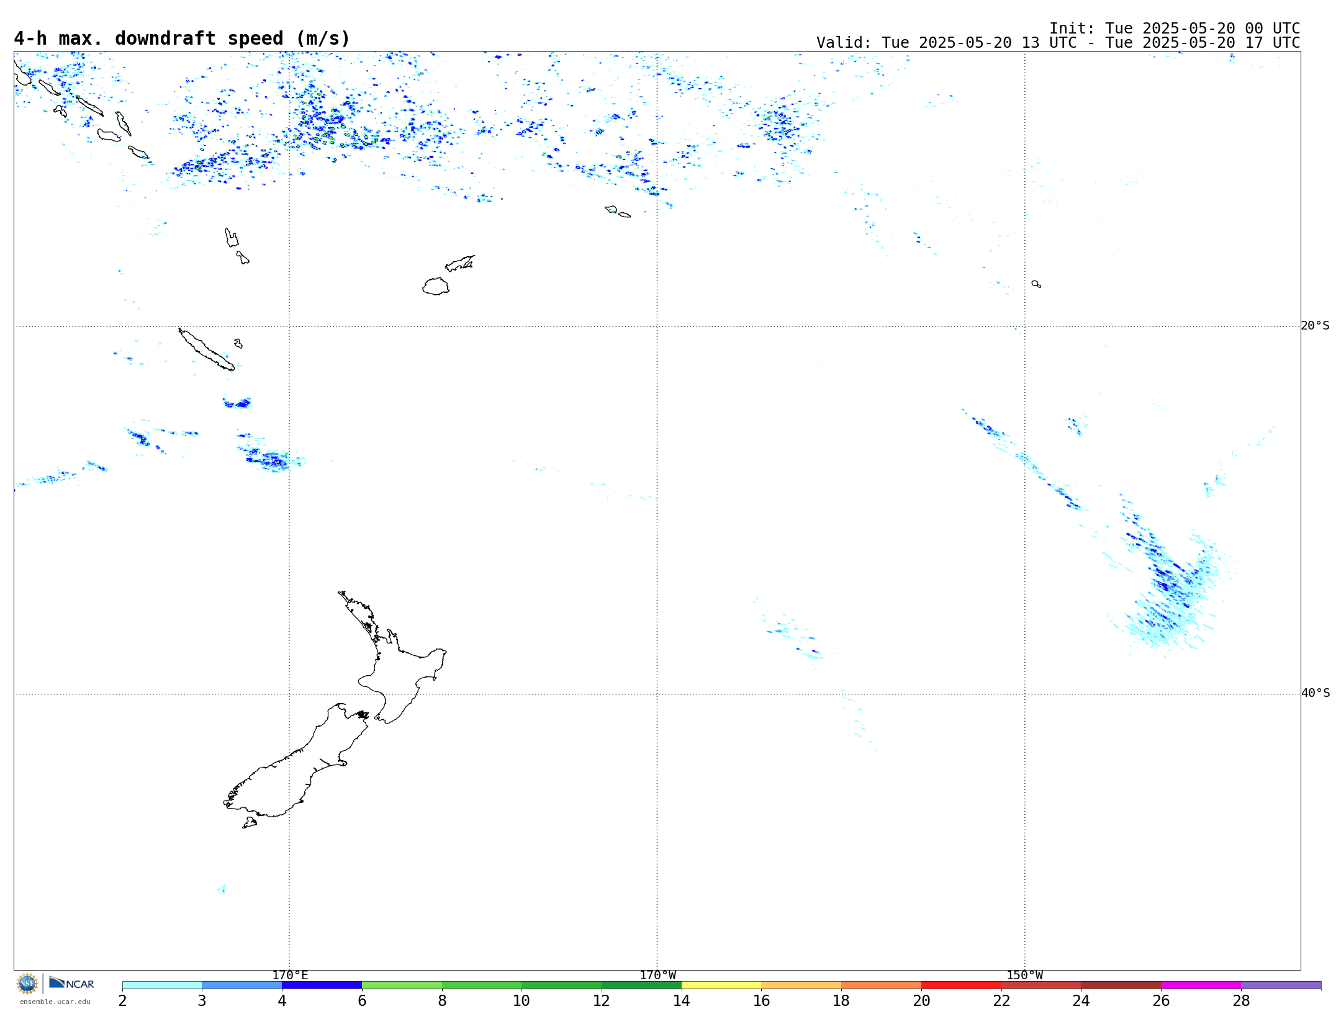Screen dimensions: 1341x1009
Task: Pick the light cyan 2–3 m/s colorbar swatch
Action: coord(162,985)
